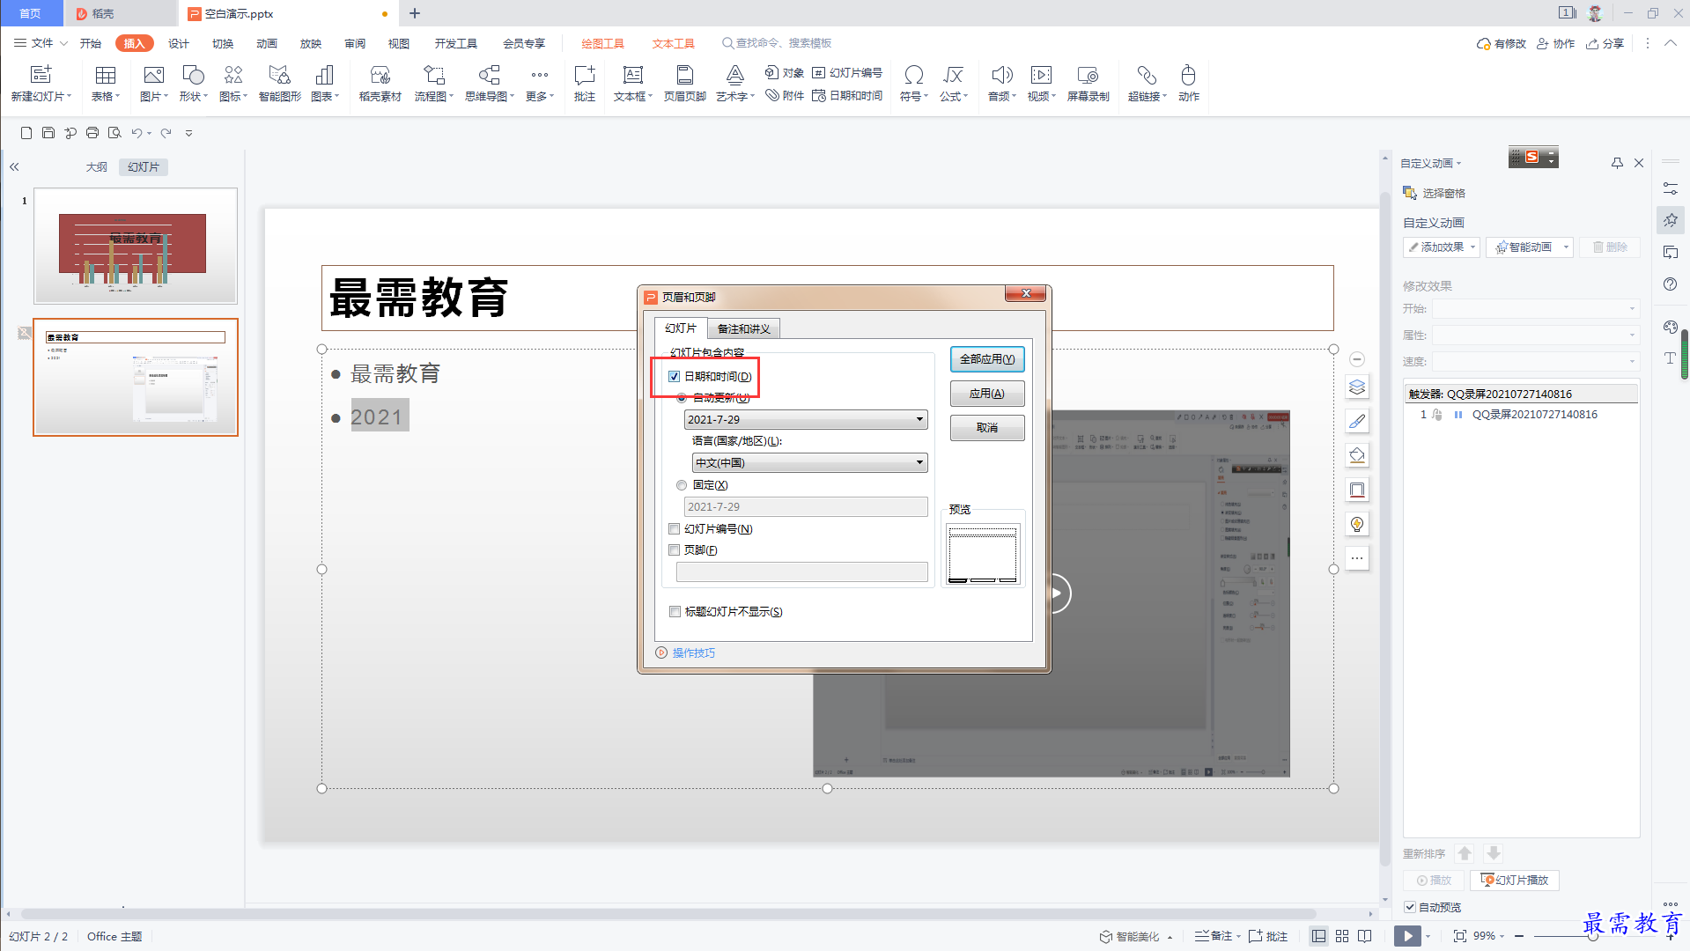Click the Save icon in quick toolbar
Screen dimensions: 1690x951
[x=48, y=133]
